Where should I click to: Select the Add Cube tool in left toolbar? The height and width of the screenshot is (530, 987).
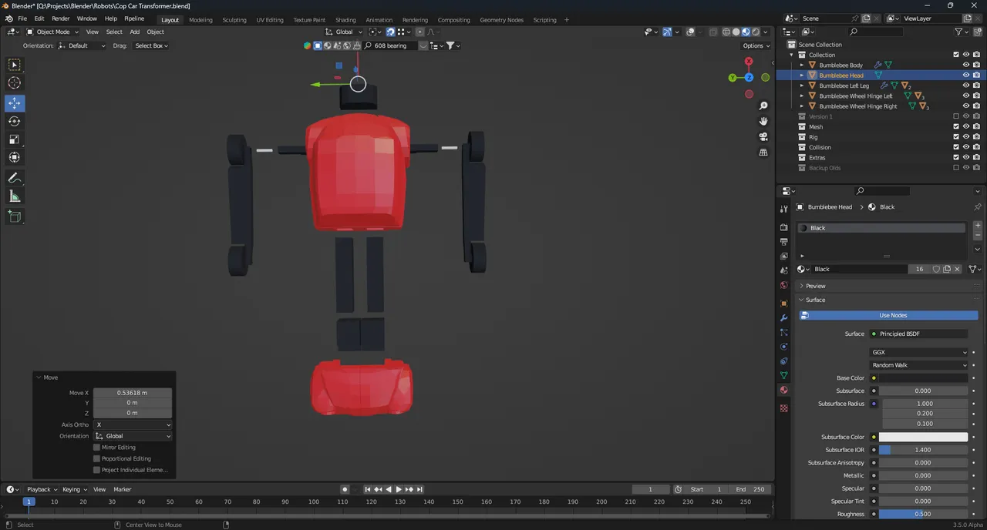pyautogui.click(x=15, y=216)
